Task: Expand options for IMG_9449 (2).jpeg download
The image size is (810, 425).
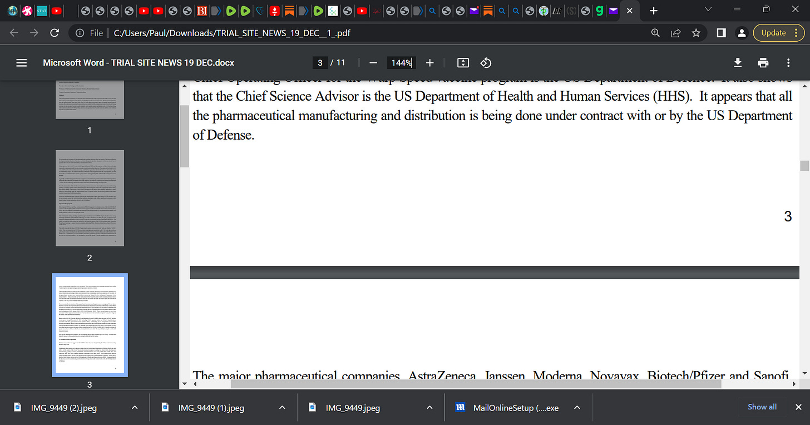Action: (x=135, y=407)
